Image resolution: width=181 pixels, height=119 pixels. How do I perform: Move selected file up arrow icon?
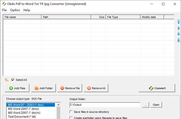point(179,28)
